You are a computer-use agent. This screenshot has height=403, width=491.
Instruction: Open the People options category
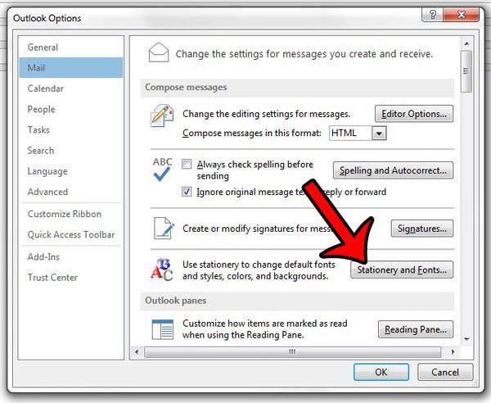coord(71,109)
